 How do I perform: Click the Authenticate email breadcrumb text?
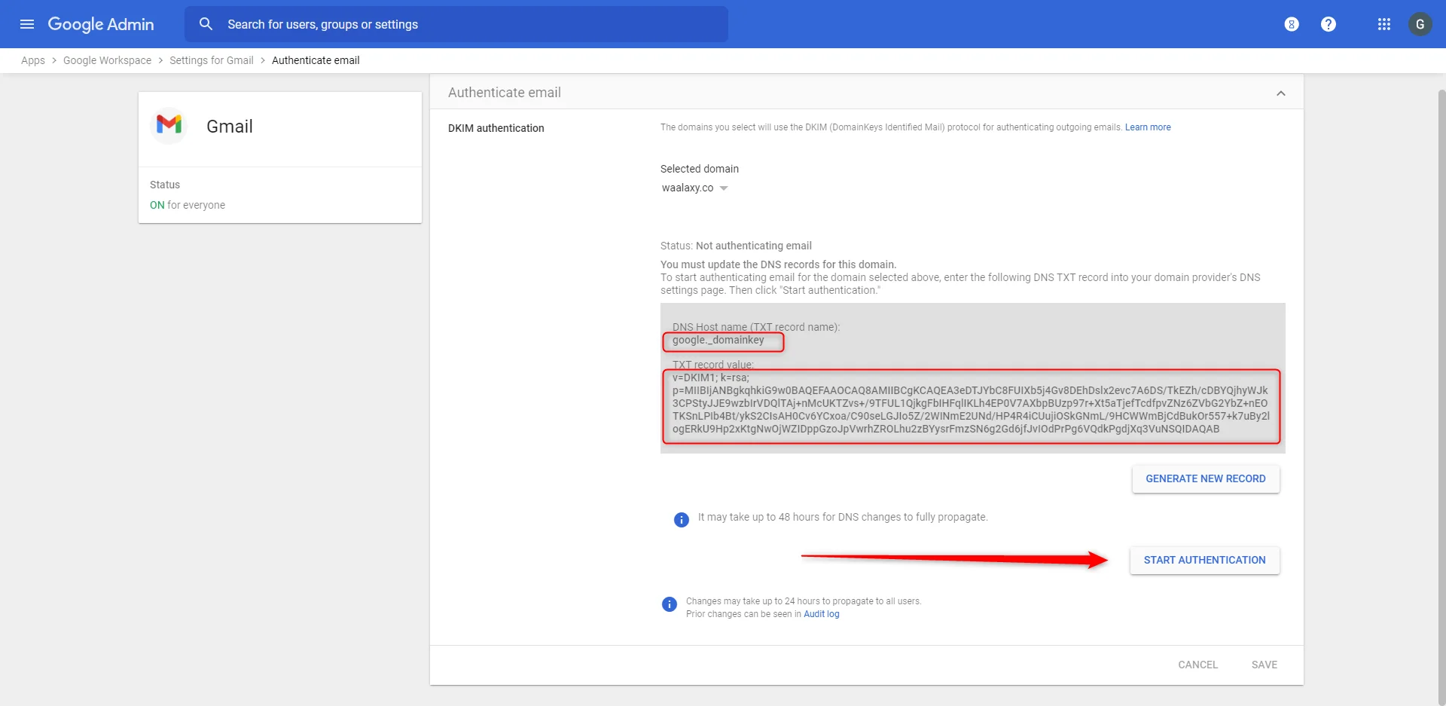click(x=316, y=60)
